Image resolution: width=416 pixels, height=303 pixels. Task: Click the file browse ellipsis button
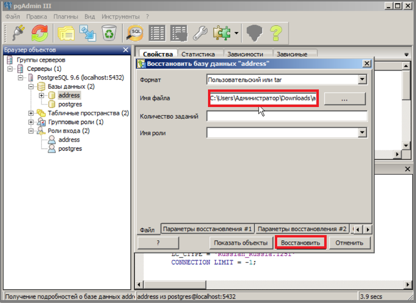pos(344,99)
